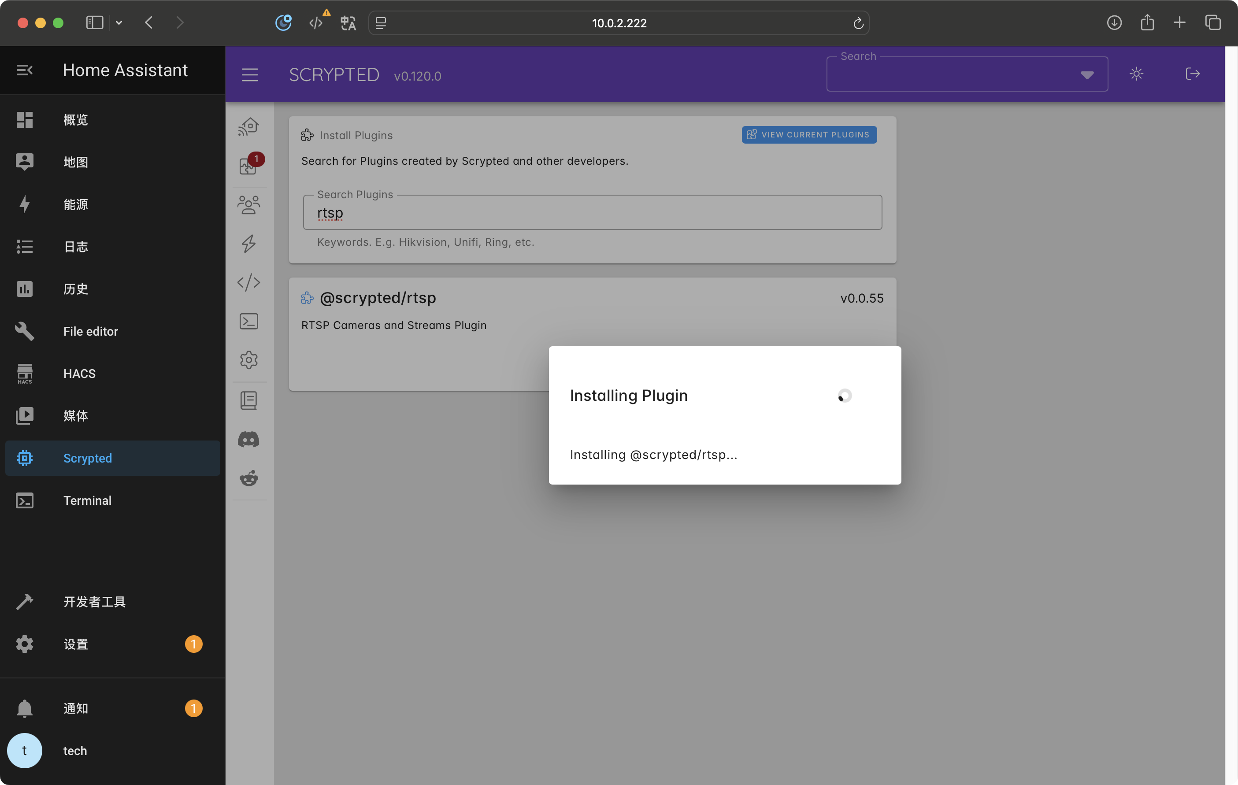Expand the Search dropdown arrow

[x=1087, y=75]
